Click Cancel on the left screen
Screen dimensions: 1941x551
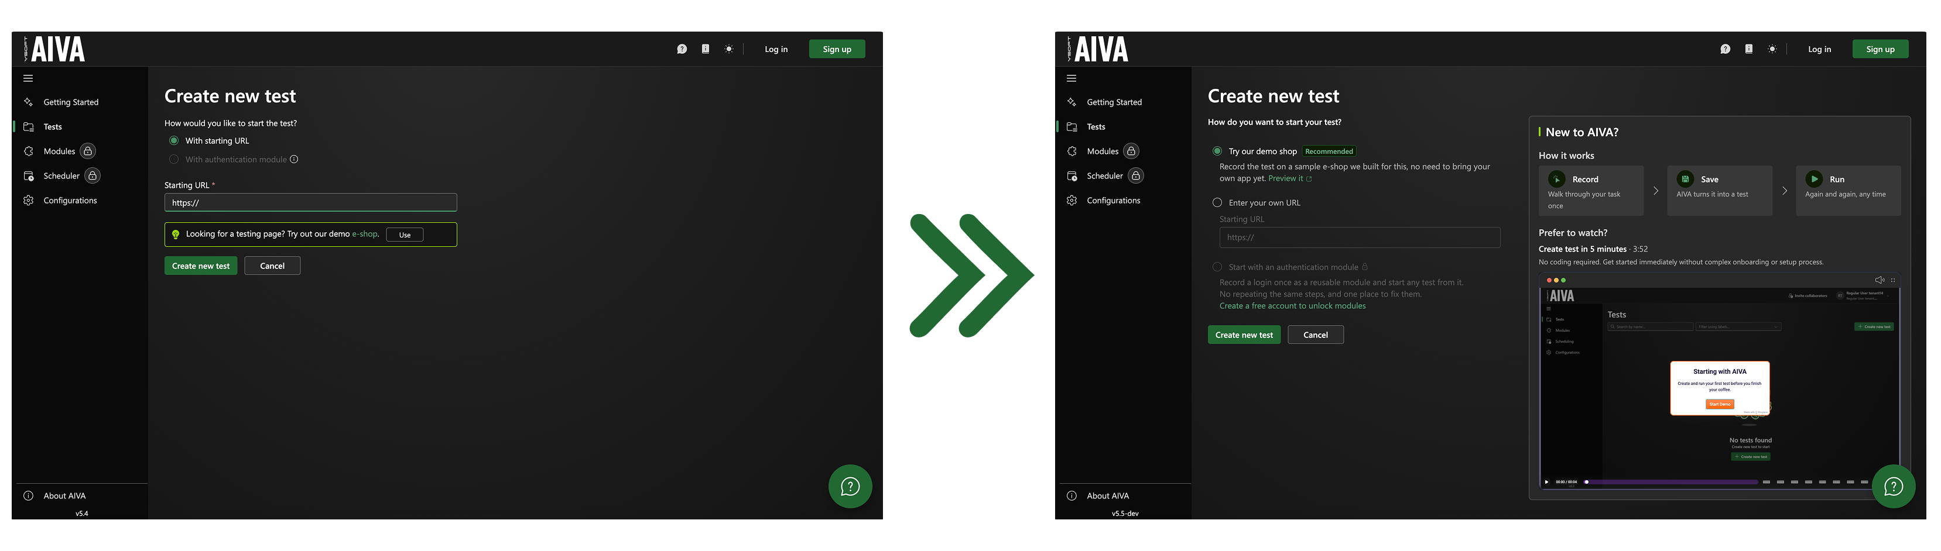point(272,266)
